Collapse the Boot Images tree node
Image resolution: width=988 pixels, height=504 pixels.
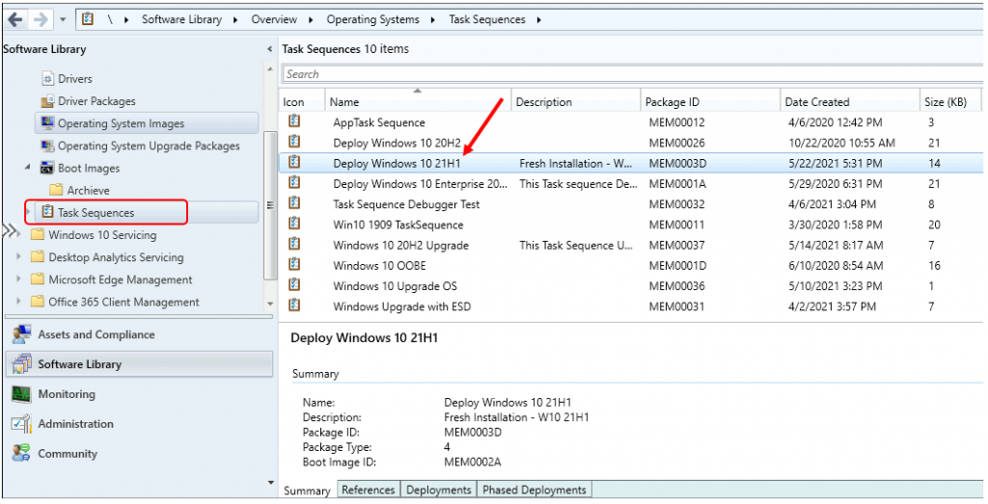28,168
